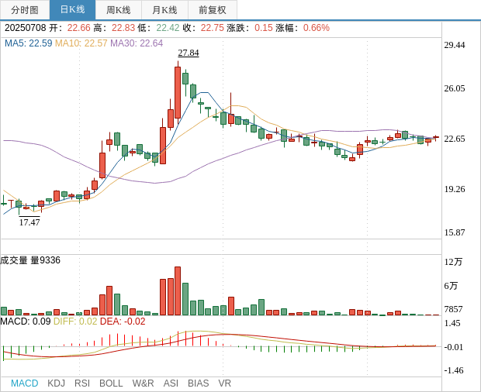The height and width of the screenshot is (392, 481).
Task: Click the MACD: 0.09 value label
Action: coord(25,322)
